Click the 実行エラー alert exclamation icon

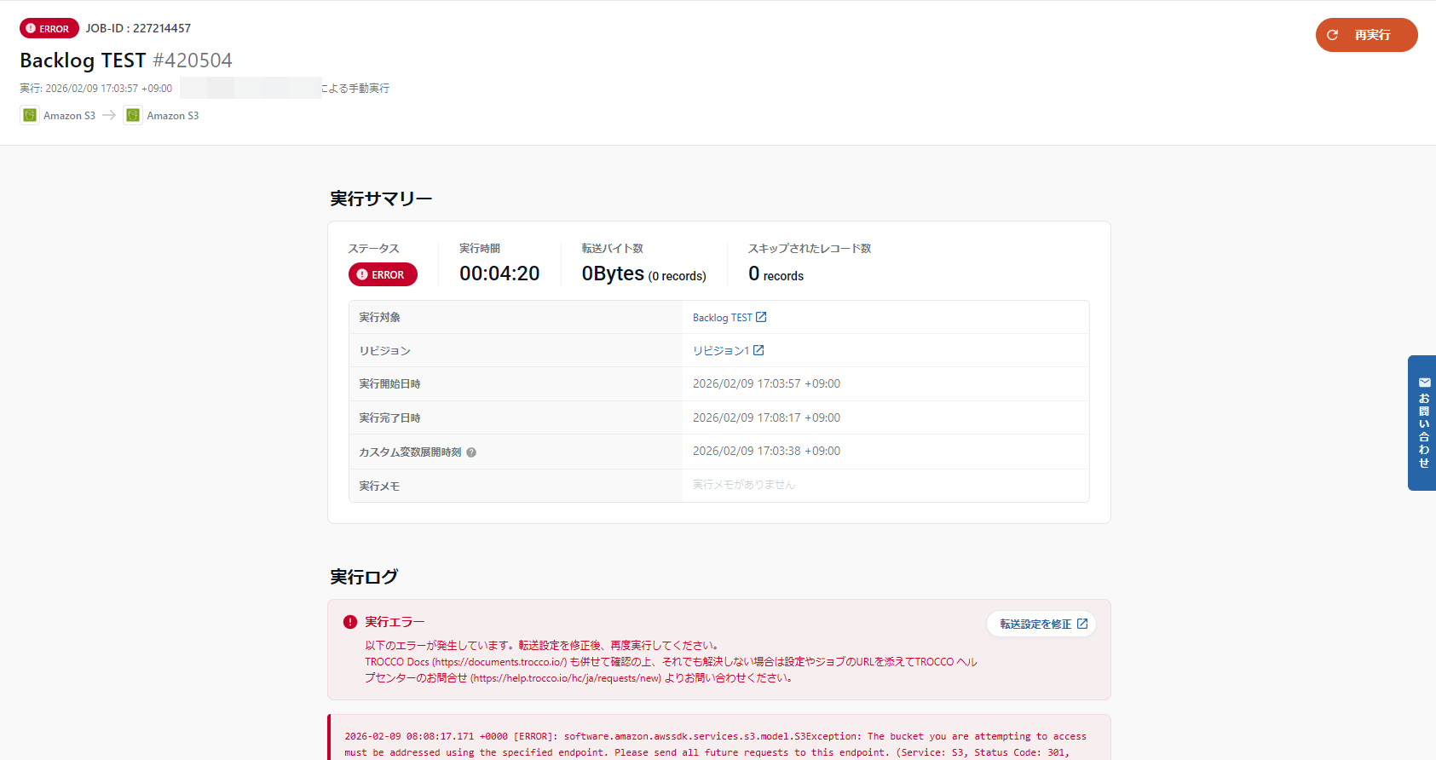(349, 622)
